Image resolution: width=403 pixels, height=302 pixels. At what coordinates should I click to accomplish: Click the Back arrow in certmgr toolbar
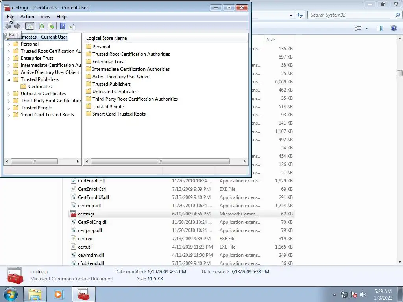click(x=8, y=26)
